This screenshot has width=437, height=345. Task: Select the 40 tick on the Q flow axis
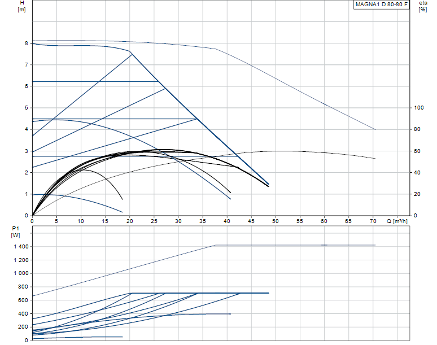pos(227,221)
